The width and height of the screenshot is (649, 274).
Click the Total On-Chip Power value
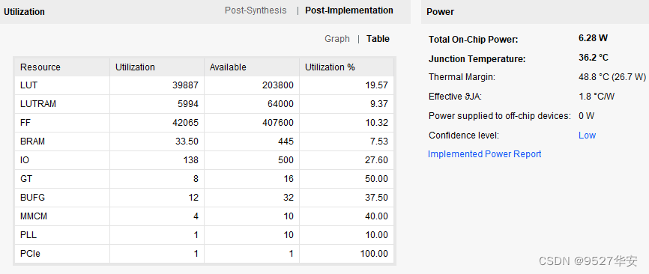coord(593,38)
